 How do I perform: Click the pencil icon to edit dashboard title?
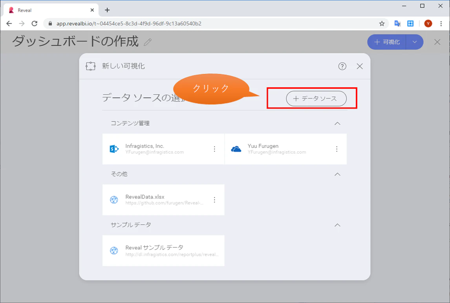(148, 42)
